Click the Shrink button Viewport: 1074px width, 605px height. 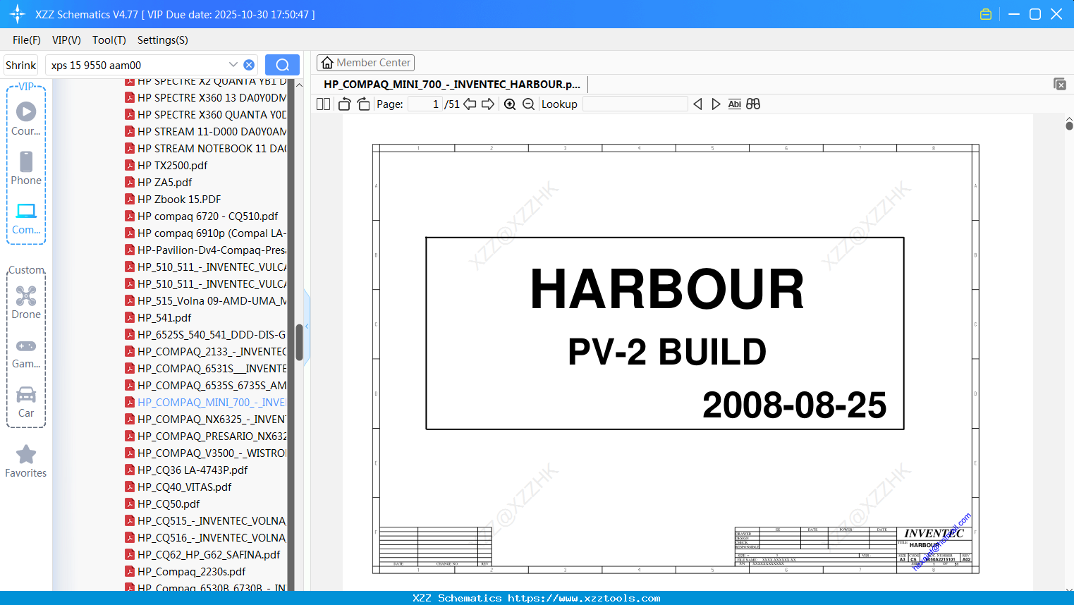pyautogui.click(x=20, y=65)
